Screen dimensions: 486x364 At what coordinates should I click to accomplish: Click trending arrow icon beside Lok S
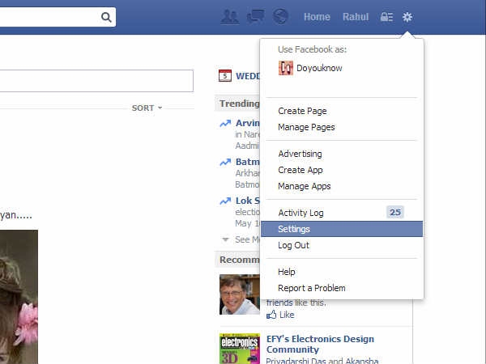tap(225, 201)
